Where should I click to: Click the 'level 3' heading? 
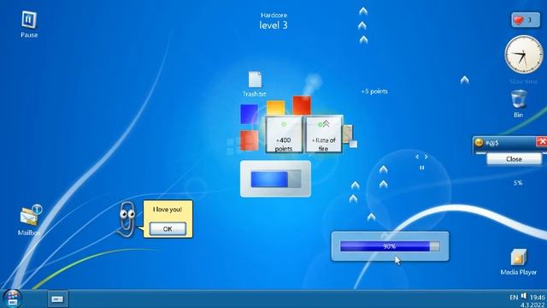tap(273, 25)
